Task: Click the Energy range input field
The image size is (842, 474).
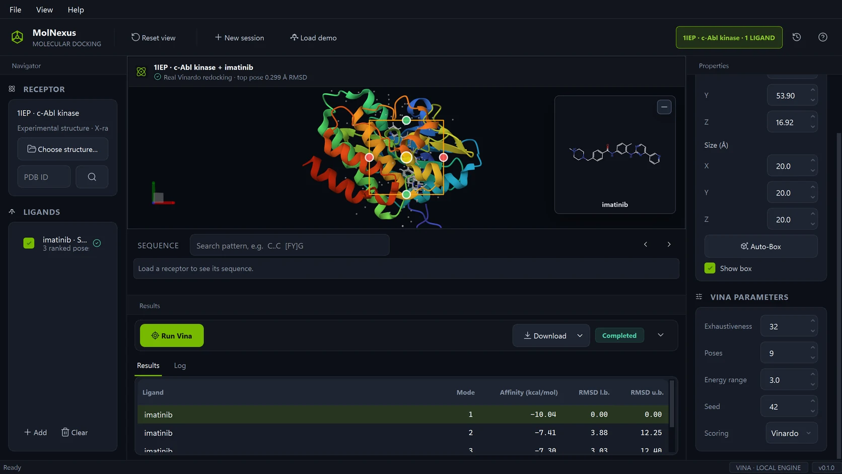Action: pyautogui.click(x=789, y=380)
